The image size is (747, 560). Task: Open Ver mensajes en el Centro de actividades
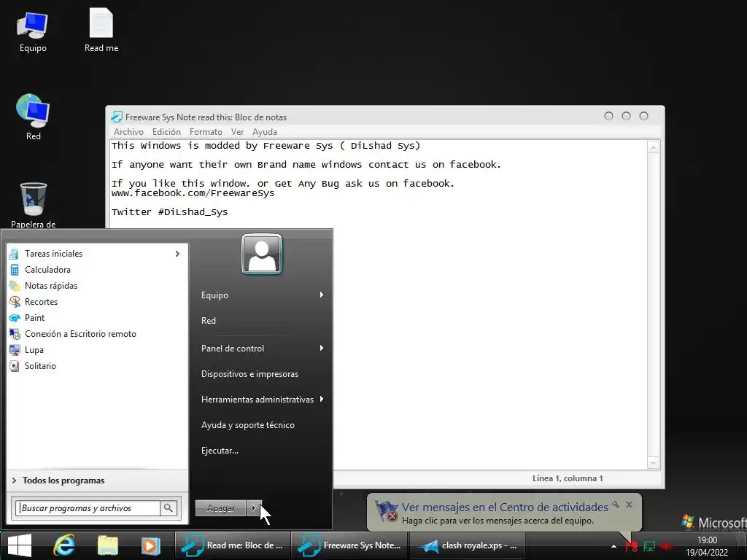click(x=505, y=507)
